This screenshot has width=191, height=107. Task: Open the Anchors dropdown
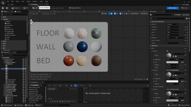click(172, 24)
